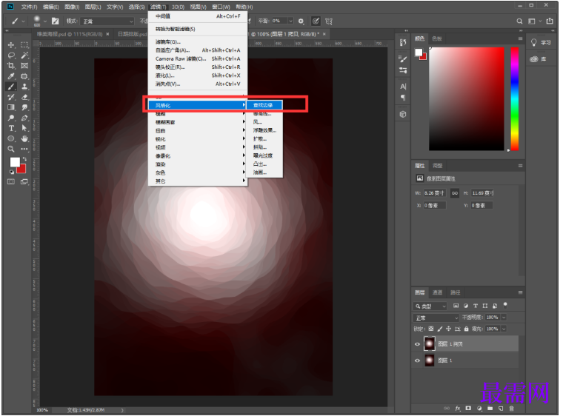Select the Zoom magnifier tool

[12, 149]
